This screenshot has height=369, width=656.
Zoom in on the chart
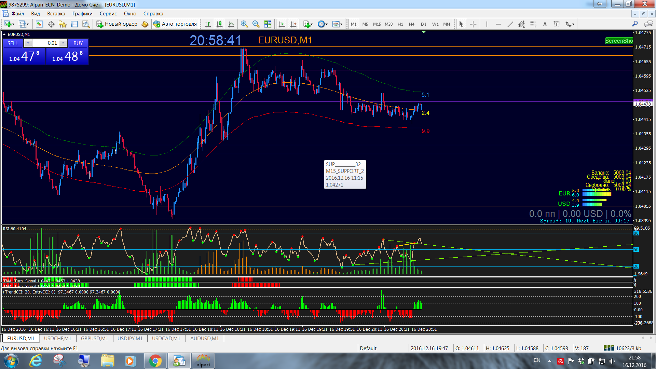tap(244, 24)
